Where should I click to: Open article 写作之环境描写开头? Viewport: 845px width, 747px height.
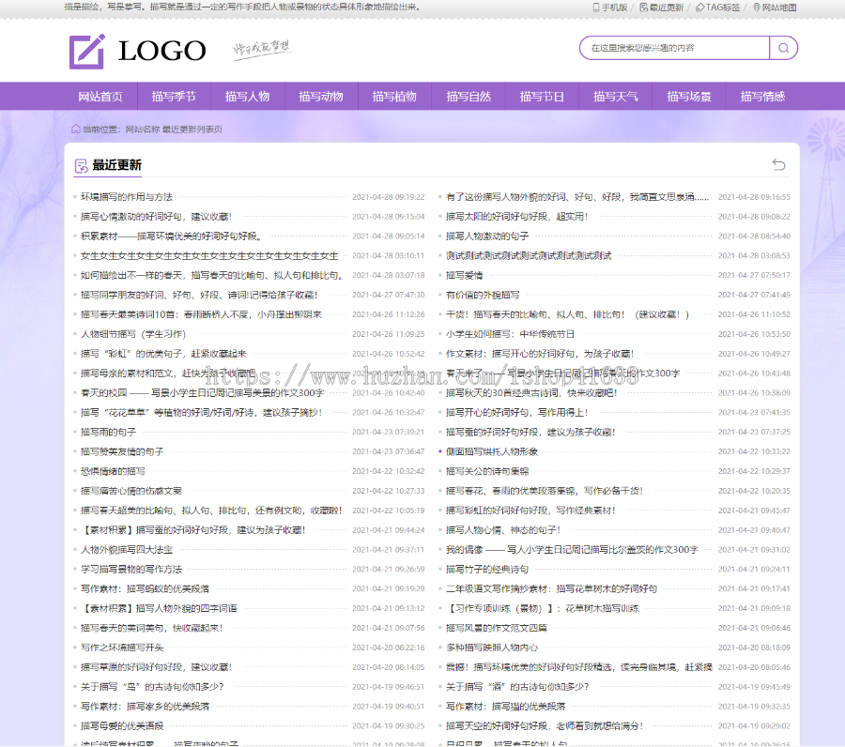click(x=122, y=648)
